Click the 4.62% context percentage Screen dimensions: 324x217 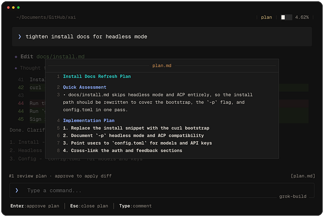[x=302, y=17]
